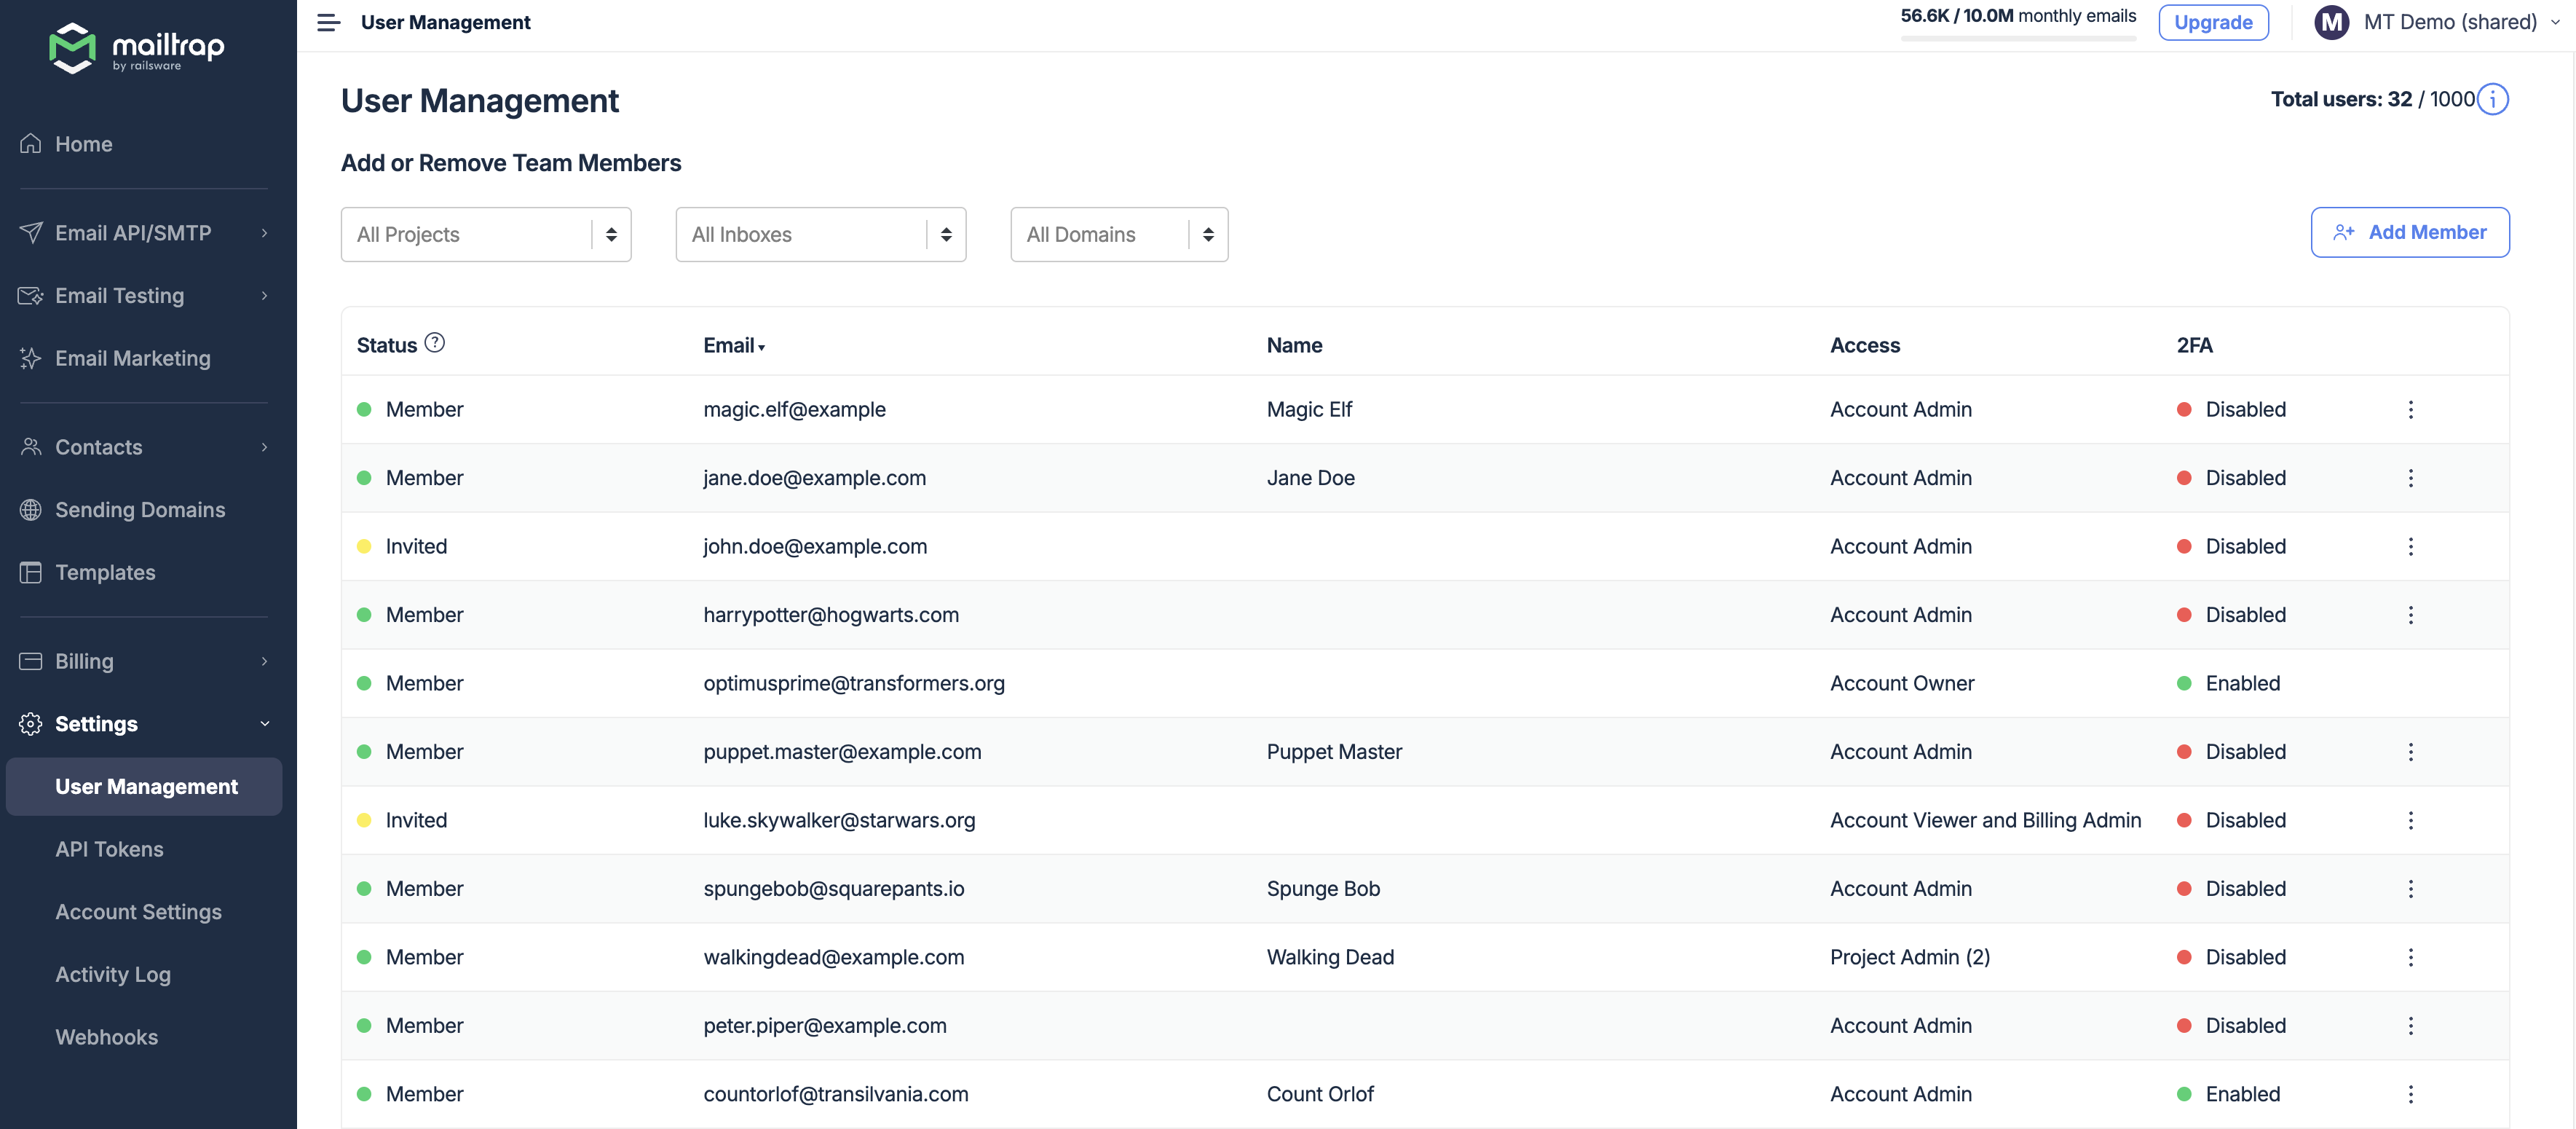Open the Activity Log section
The height and width of the screenshot is (1129, 2576).
[113, 974]
